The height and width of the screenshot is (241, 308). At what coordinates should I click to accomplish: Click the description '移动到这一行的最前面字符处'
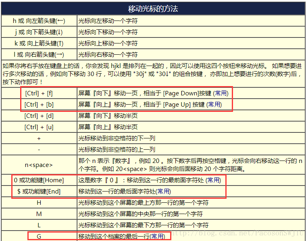point(165,180)
